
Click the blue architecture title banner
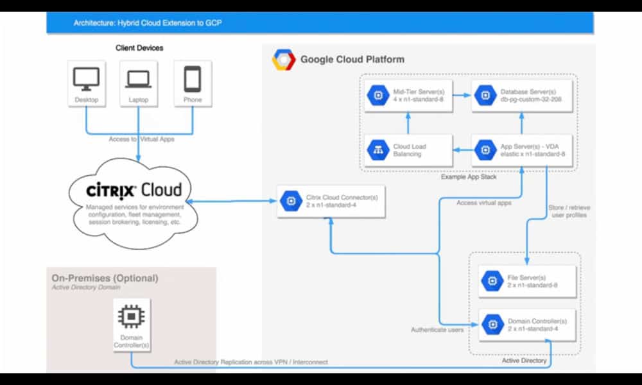[321, 23]
